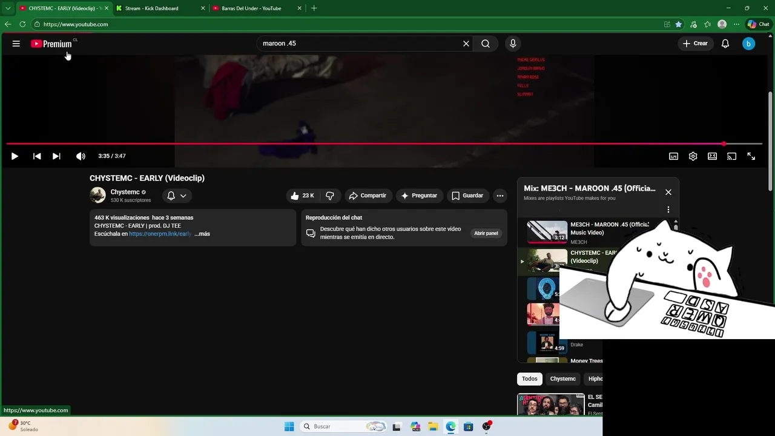Open OBS Studio from the taskbar

point(486,426)
